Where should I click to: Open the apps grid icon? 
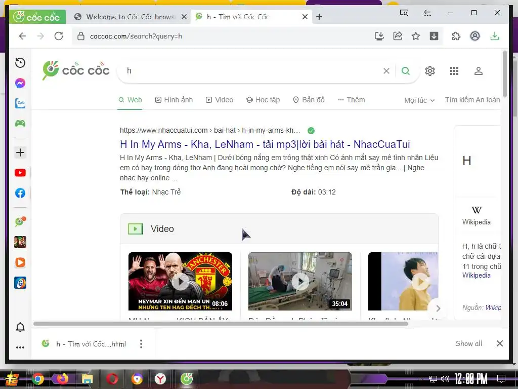click(x=454, y=71)
